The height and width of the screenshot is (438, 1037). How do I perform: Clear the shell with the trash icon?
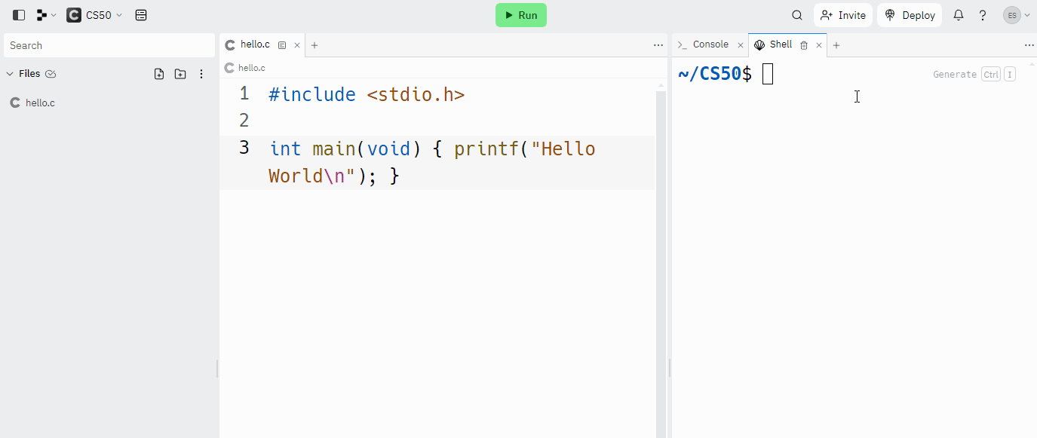804,45
